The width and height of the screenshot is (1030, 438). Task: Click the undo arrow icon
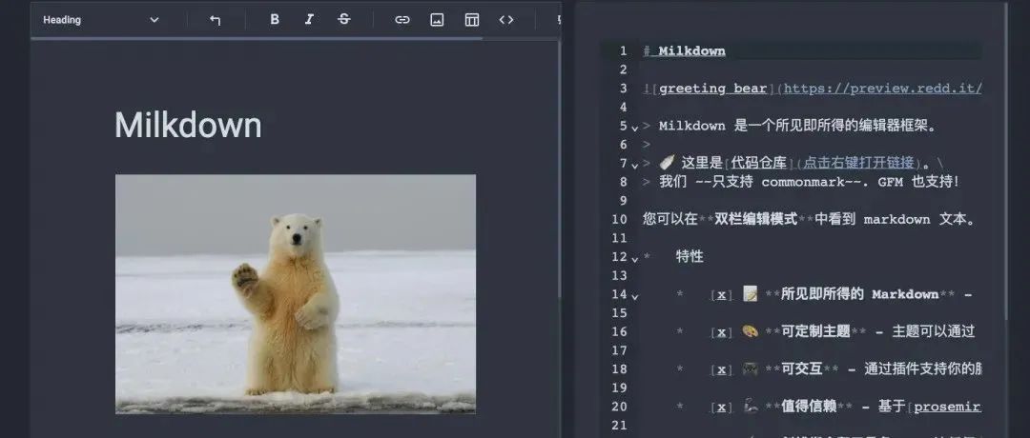click(215, 20)
